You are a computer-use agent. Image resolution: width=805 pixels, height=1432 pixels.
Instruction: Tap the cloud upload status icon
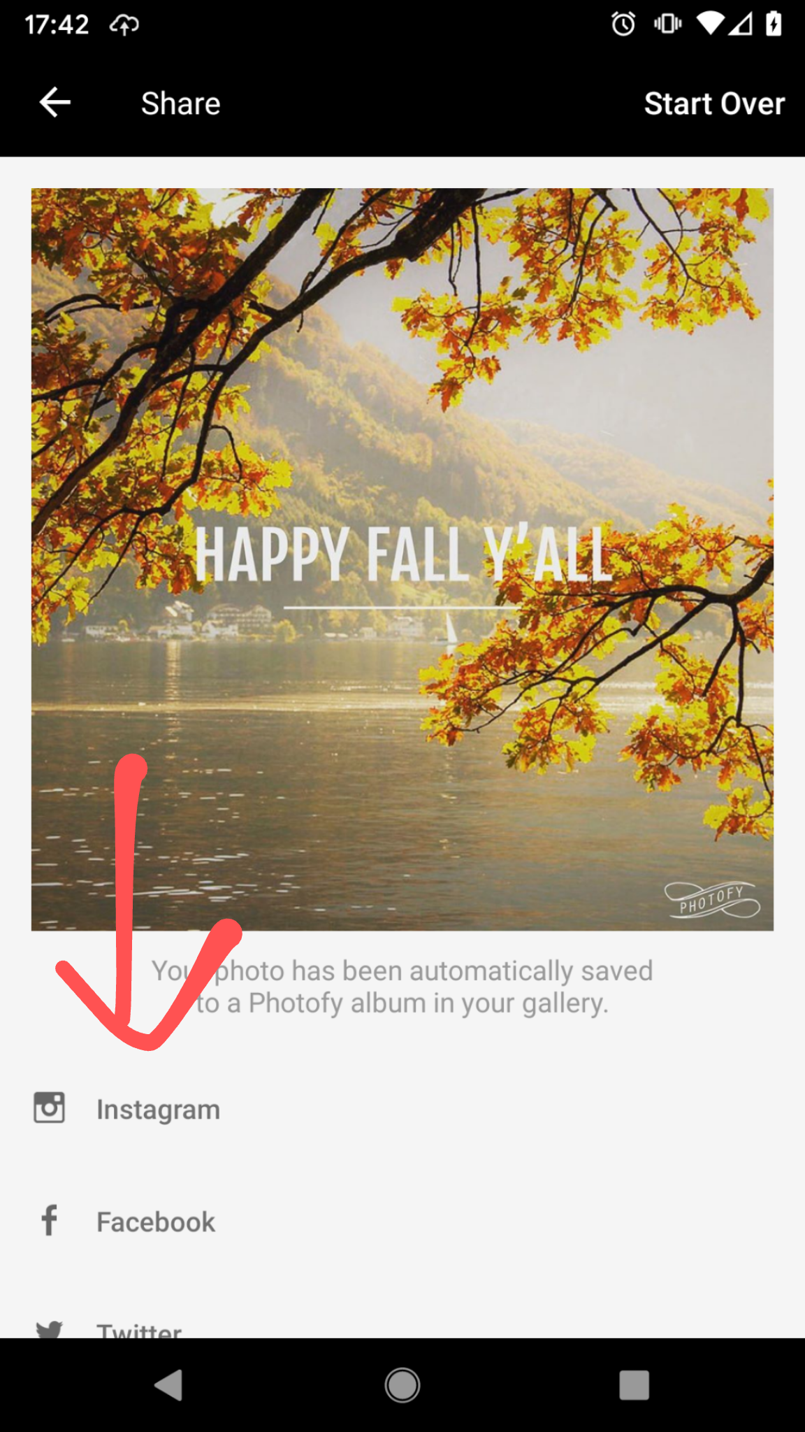coord(124,25)
